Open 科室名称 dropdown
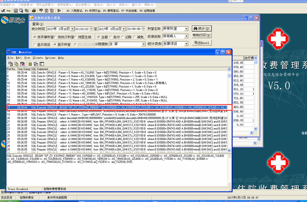The height and width of the screenshot is (202, 307). click(x=186, y=29)
